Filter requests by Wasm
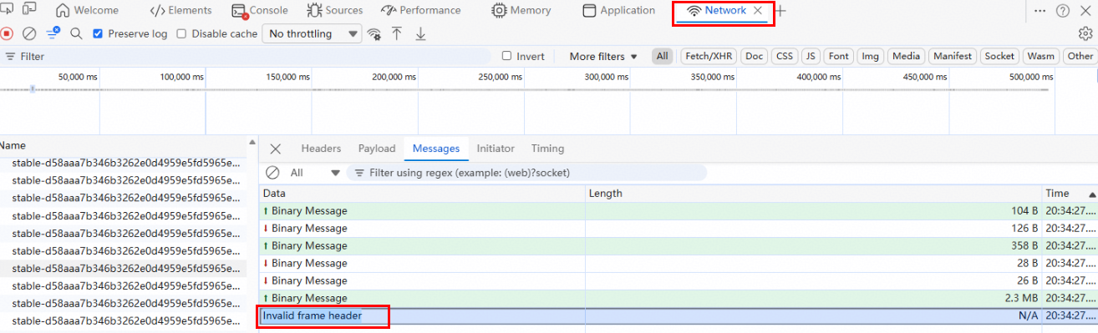Viewport: 1098px width, 333px height. [1040, 56]
